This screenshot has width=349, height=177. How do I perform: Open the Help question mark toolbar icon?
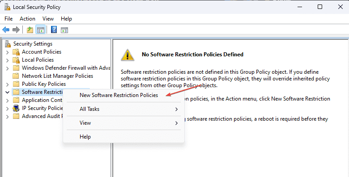click(x=54, y=29)
